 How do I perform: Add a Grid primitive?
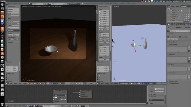pos(104,28)
